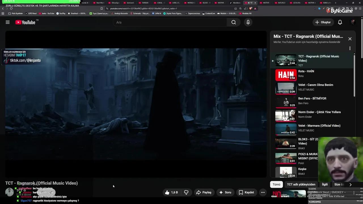Open the Tuyo bookmark

pyautogui.click(x=99, y=13)
